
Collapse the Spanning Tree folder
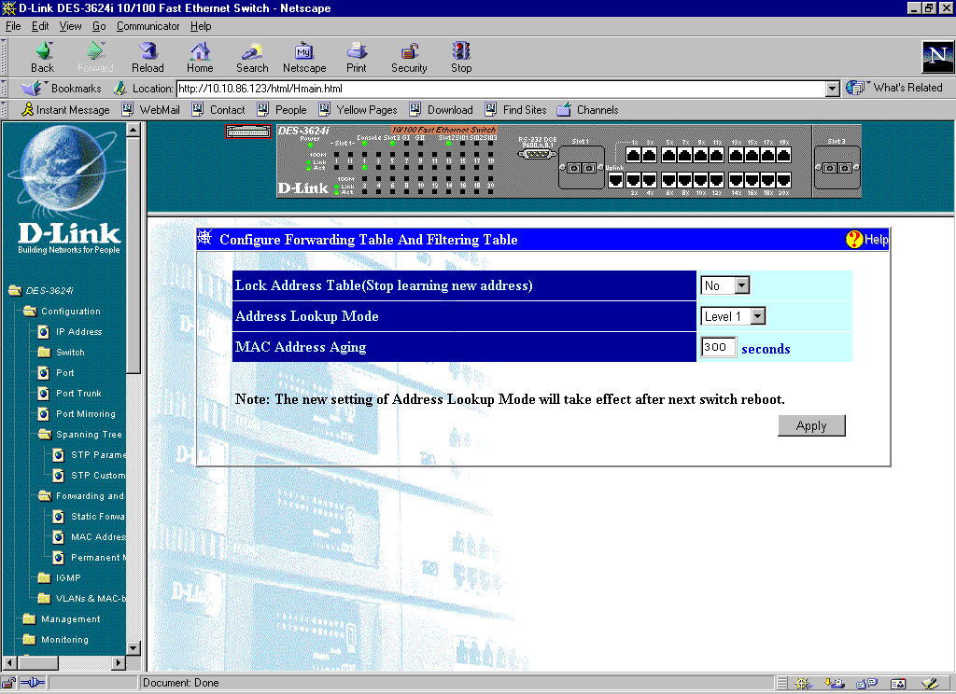pyautogui.click(x=45, y=435)
